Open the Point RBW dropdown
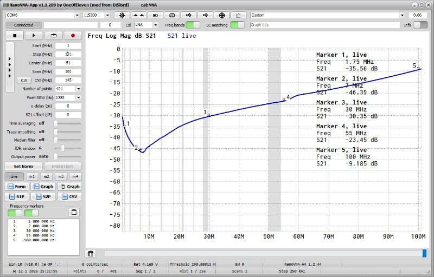The height and width of the screenshot is (277, 434). pos(78,97)
